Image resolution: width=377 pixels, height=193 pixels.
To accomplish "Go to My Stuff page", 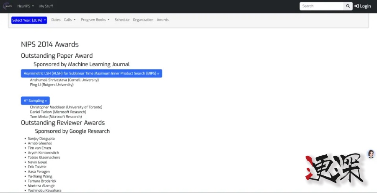I will click(46, 6).
